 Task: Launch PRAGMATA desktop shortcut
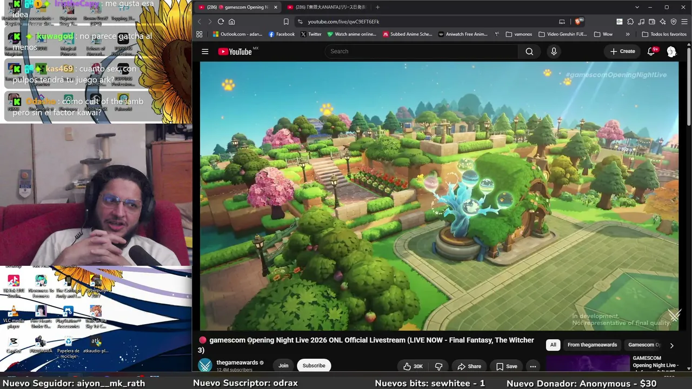41,345
